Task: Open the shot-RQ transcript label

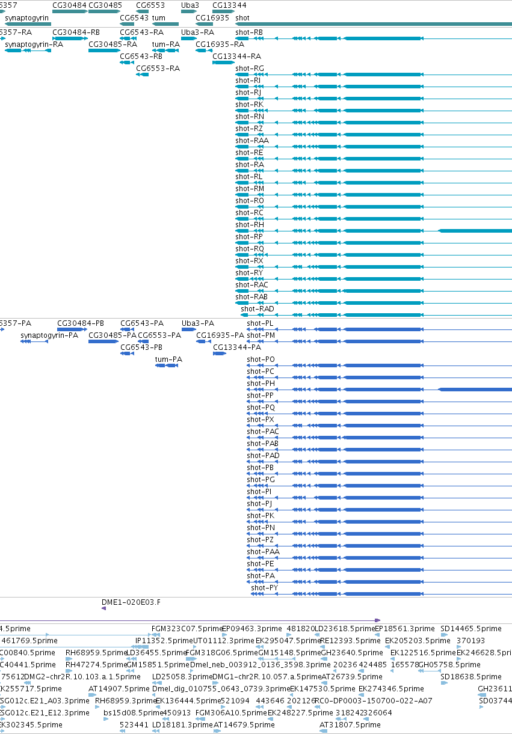Action: (x=250, y=249)
